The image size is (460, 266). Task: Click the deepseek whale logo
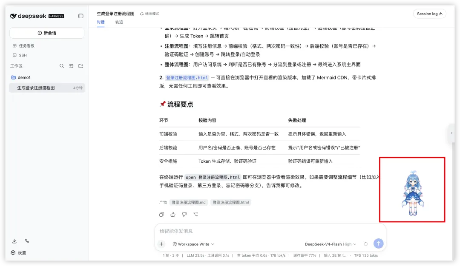point(14,16)
